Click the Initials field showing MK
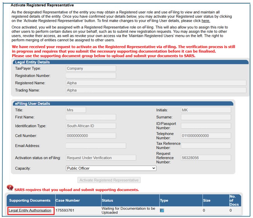 206,110
